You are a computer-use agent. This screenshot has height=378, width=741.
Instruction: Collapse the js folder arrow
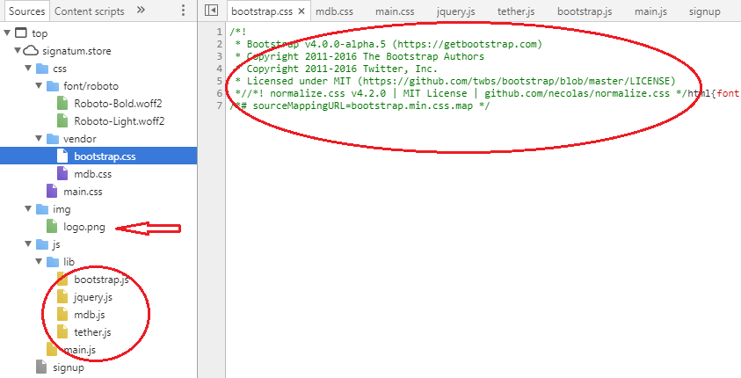28,244
